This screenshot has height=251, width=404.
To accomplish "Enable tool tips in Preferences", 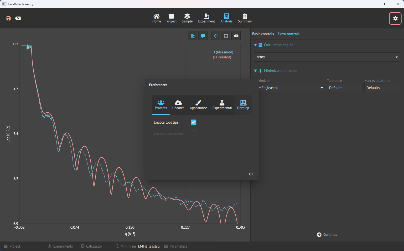I will tap(194, 122).
